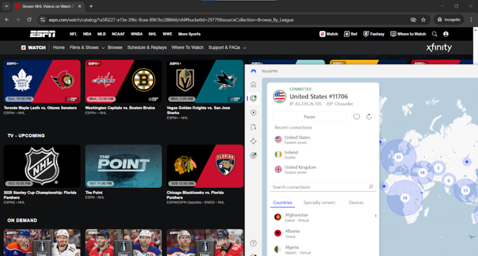Reload the page with browser refresh icon

(x=29, y=20)
